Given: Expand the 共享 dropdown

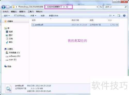Looking at the screenshot, I should 33,16.
